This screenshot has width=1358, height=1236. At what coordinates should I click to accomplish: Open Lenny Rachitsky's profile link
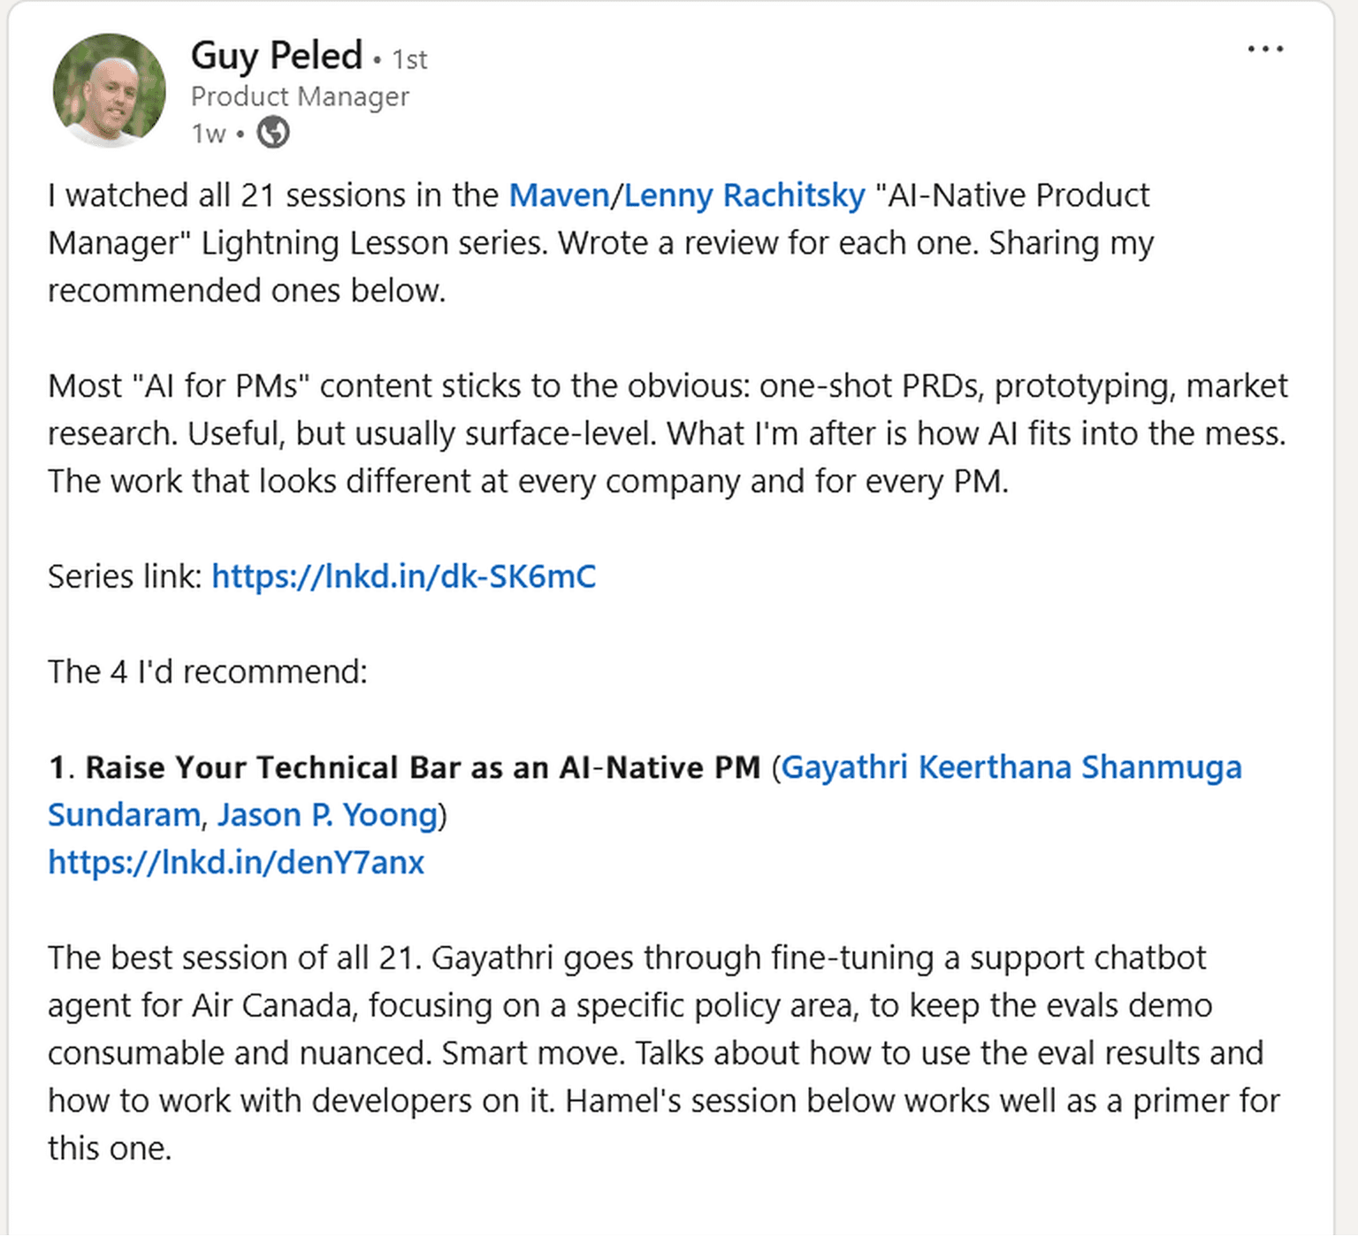pyautogui.click(x=744, y=195)
